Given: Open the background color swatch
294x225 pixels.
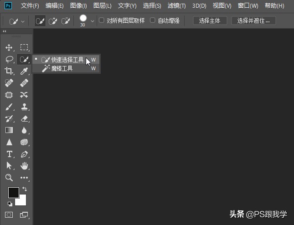Looking at the screenshot, I should [22, 202].
